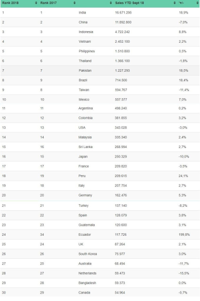200x301 pixels.
Task: Select the highlighted Pakistan row
Action: pyautogui.click(x=100, y=70)
